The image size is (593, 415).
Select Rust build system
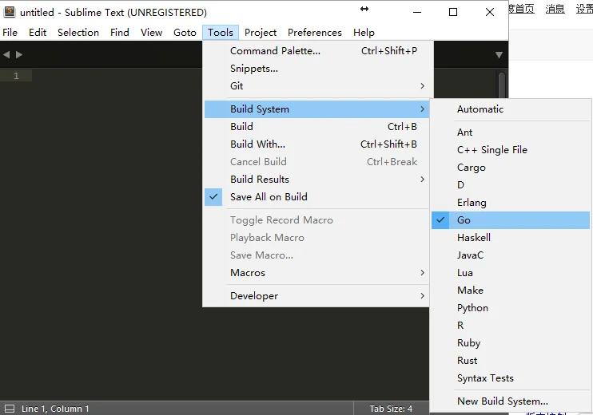pyautogui.click(x=511, y=360)
